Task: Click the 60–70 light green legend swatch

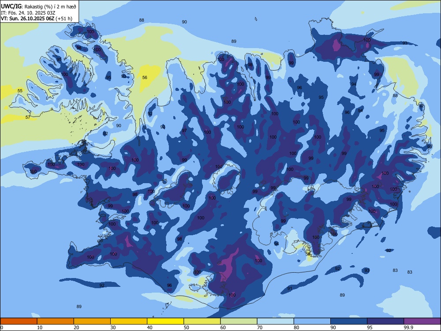Action: pos(239,321)
